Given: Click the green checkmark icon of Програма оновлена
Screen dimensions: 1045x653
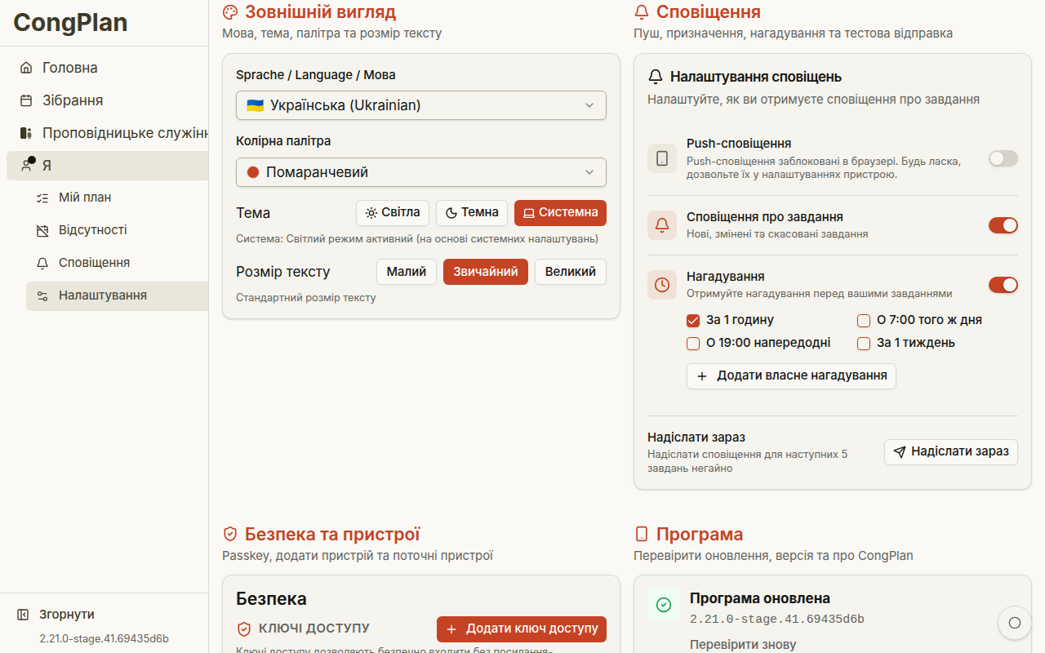Looking at the screenshot, I should tap(664, 605).
